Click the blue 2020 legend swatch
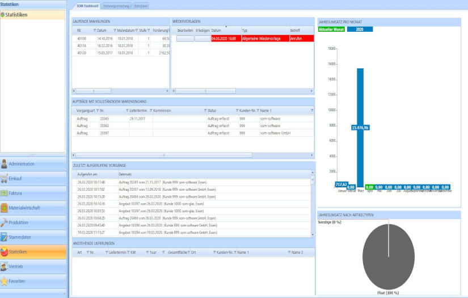The width and height of the screenshot is (468, 298). click(x=360, y=29)
